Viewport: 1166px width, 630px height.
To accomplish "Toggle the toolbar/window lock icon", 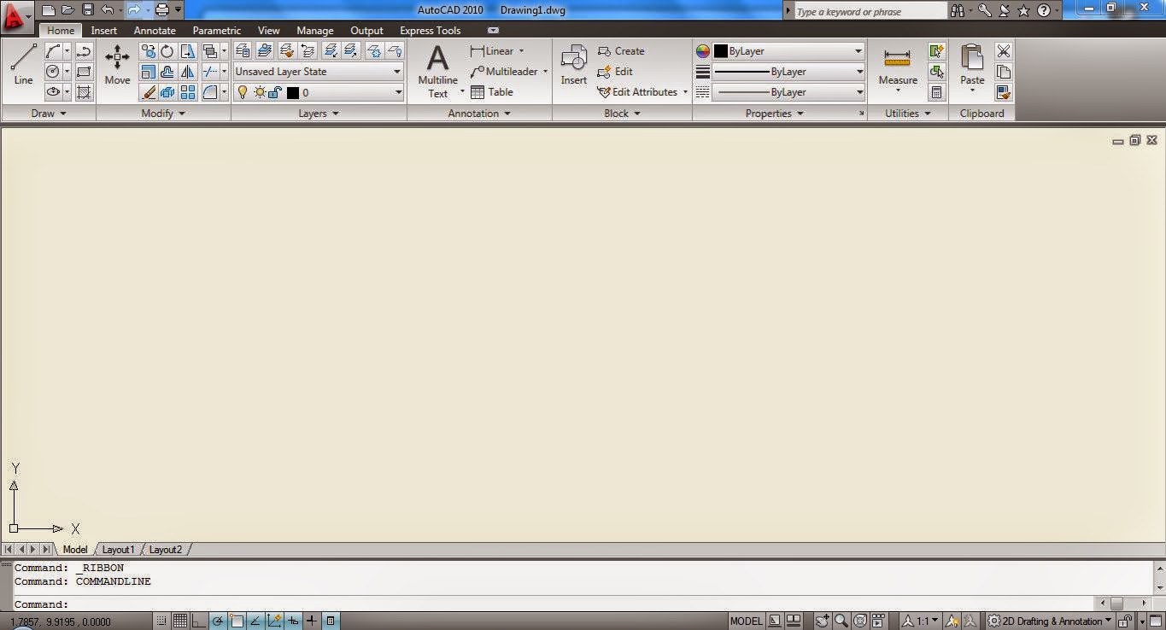I will pyautogui.click(x=1126, y=621).
